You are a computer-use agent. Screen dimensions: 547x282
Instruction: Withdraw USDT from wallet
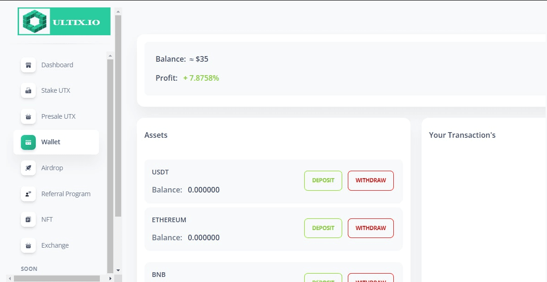pos(371,180)
